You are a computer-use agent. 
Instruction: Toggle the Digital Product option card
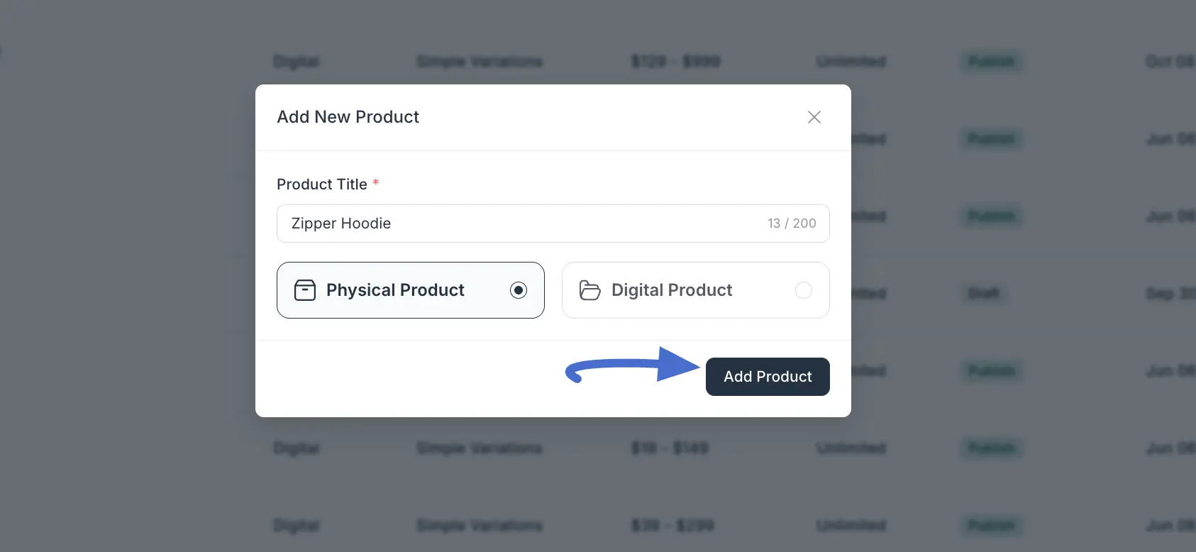[x=694, y=289]
